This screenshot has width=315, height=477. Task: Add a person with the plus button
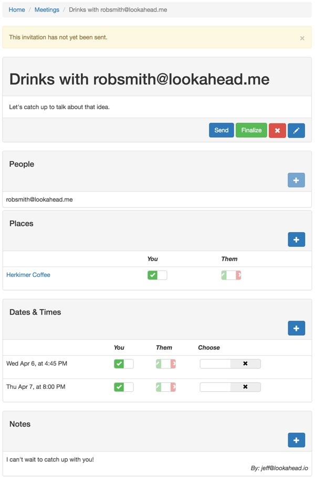(x=297, y=180)
